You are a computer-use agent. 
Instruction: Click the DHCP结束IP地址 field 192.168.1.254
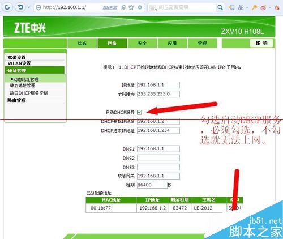[x=158, y=130]
